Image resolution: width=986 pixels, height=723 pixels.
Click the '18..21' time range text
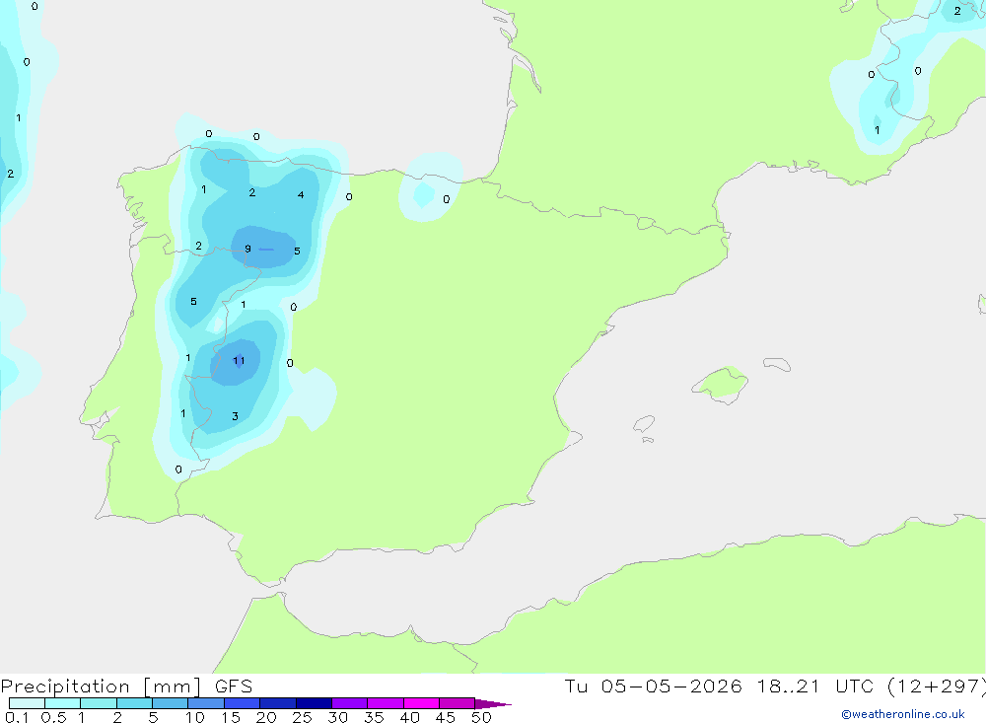(x=789, y=686)
